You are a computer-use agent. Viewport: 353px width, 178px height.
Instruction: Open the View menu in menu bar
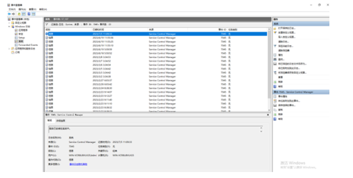point(33,9)
